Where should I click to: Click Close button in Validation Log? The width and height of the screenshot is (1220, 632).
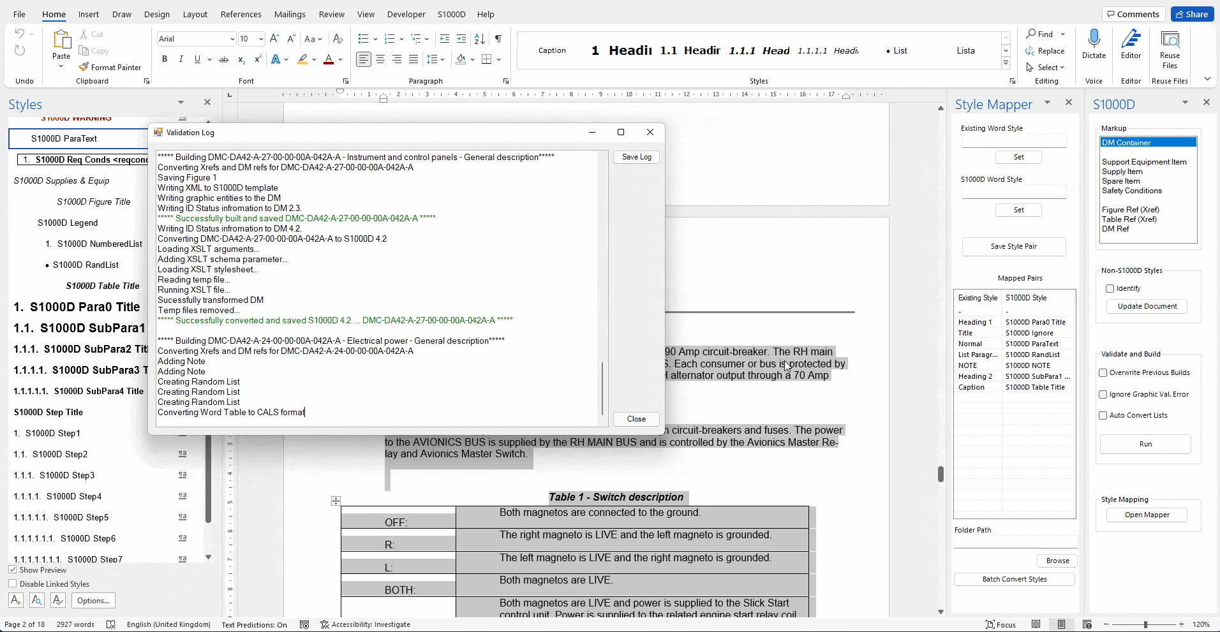pos(636,419)
